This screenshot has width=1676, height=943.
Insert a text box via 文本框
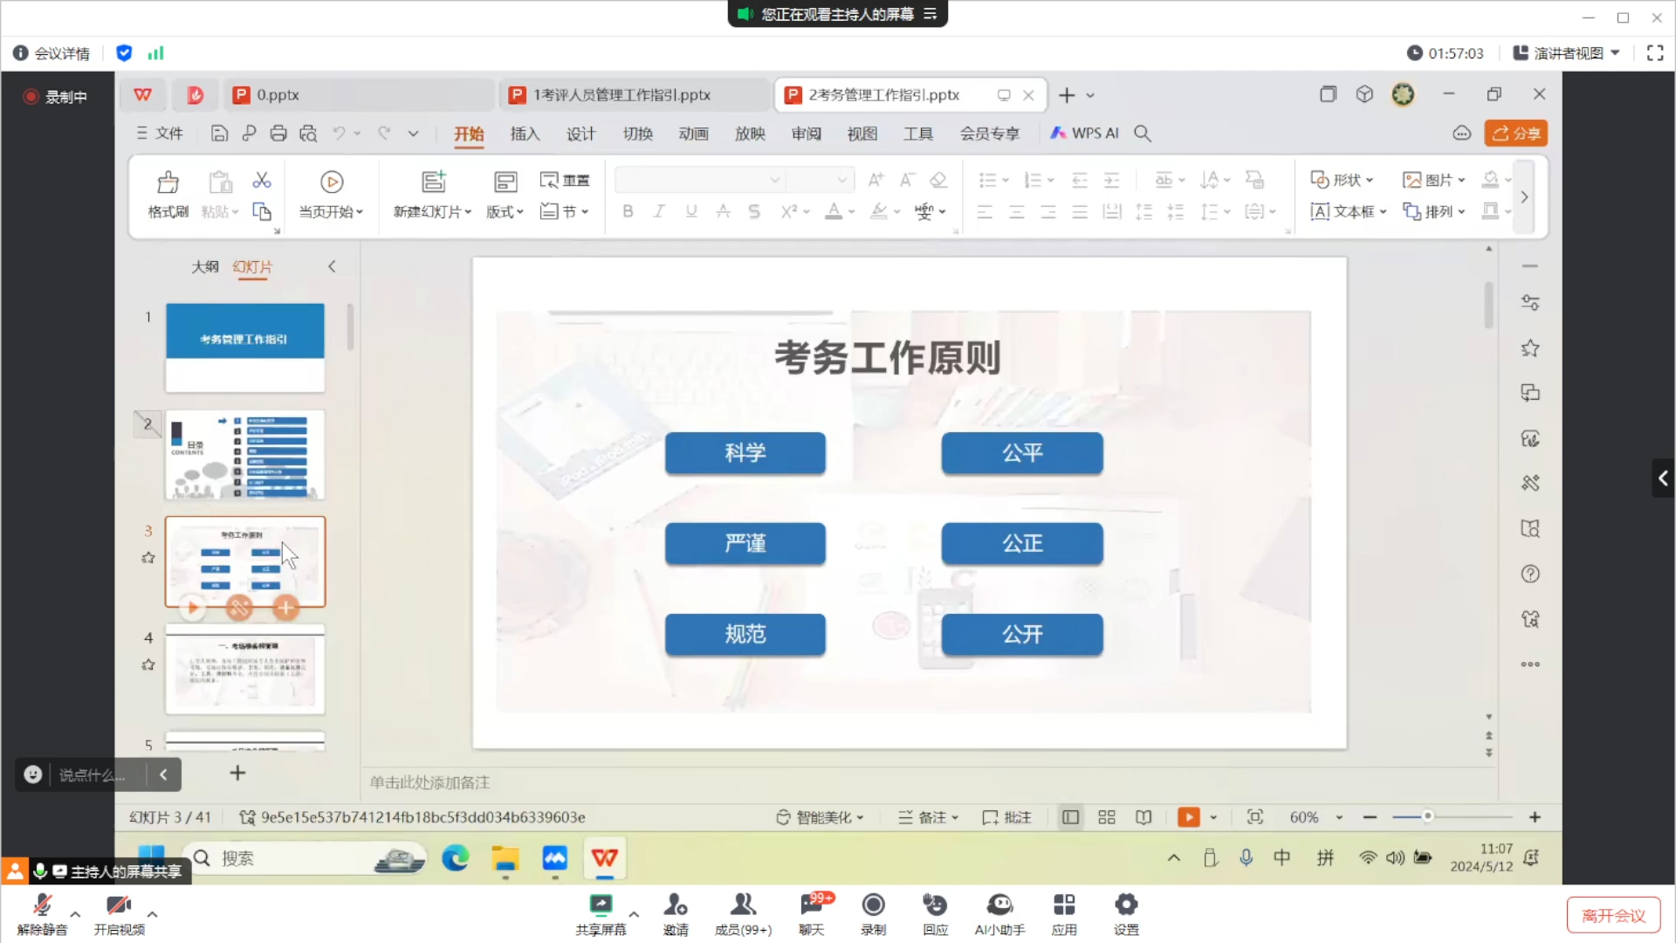[x=1347, y=211]
